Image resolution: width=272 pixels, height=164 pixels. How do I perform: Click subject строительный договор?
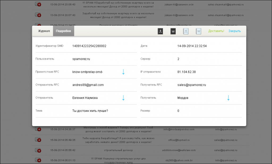point(118,150)
